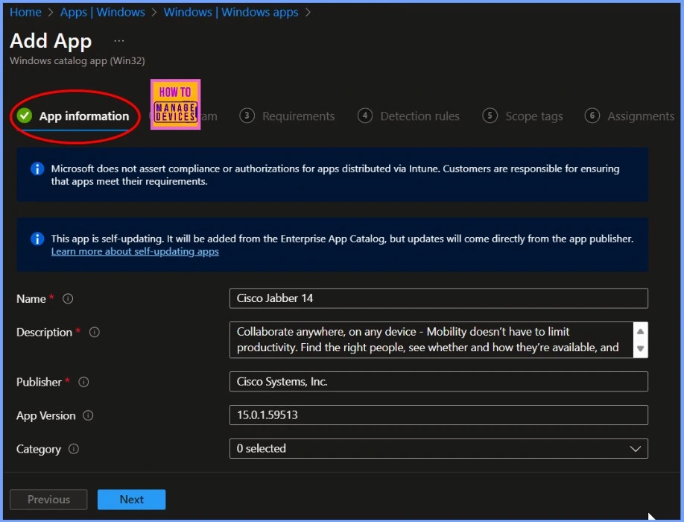Open the Home breadcrumb link
The height and width of the screenshot is (522, 684).
point(25,12)
